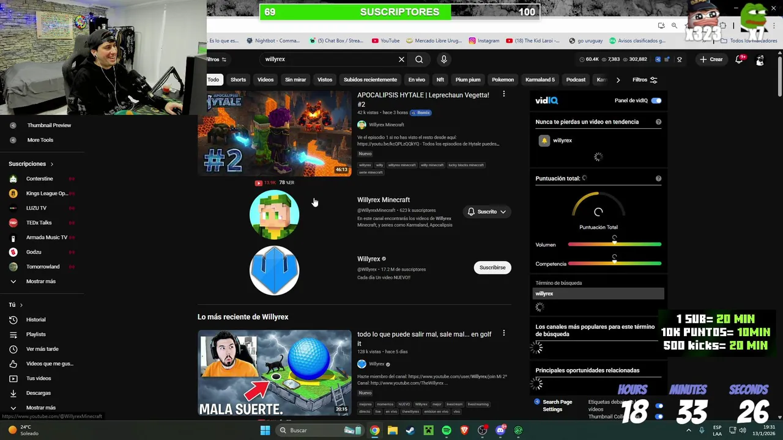Screen dimensions: 783x440
Task: Click the magnifier search button
Action: [x=419, y=59]
